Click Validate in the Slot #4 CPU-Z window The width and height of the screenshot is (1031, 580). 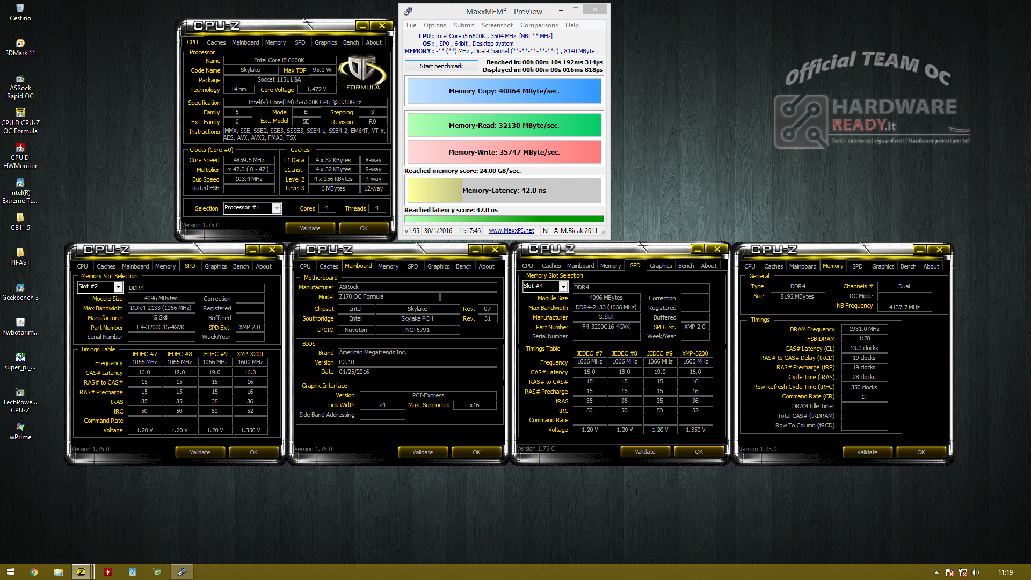pyautogui.click(x=645, y=452)
